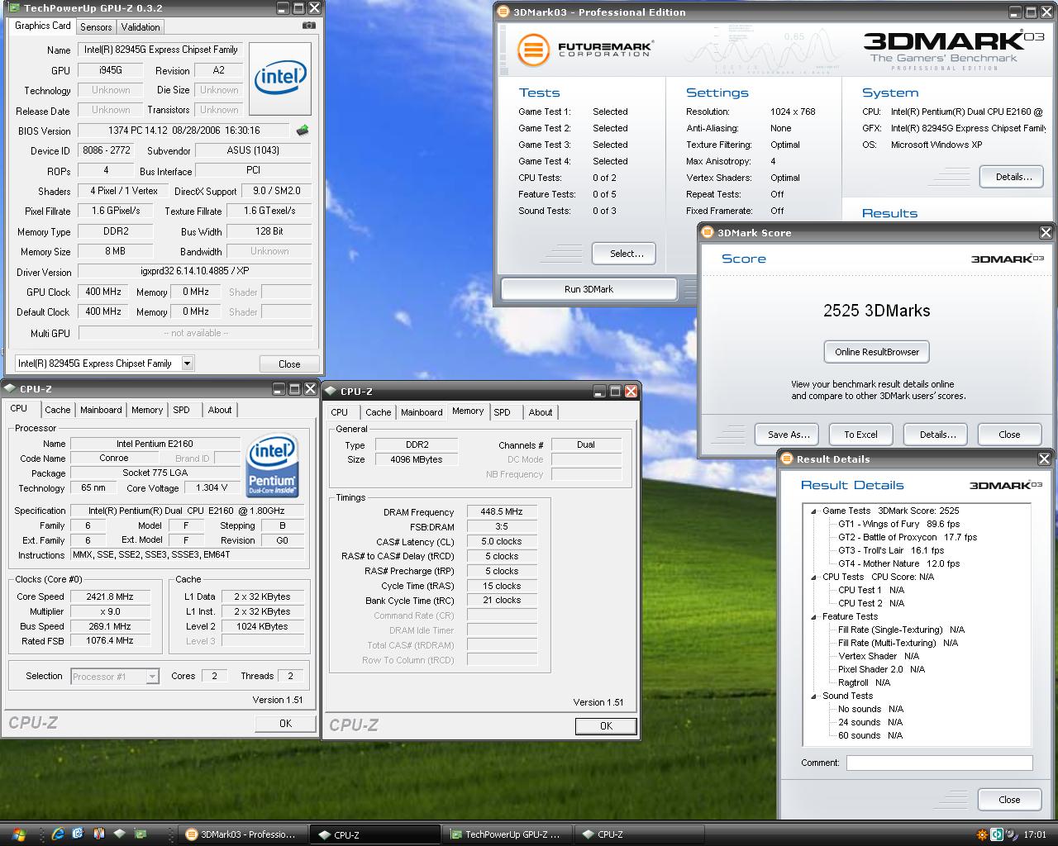Click the 3DMark03 Professional taskbar button
1058x846 pixels.
coord(245,834)
